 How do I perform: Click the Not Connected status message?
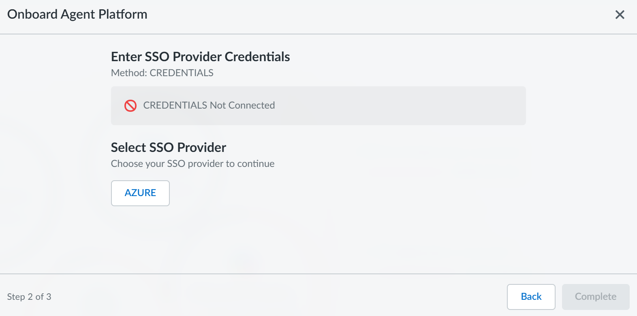click(242, 105)
